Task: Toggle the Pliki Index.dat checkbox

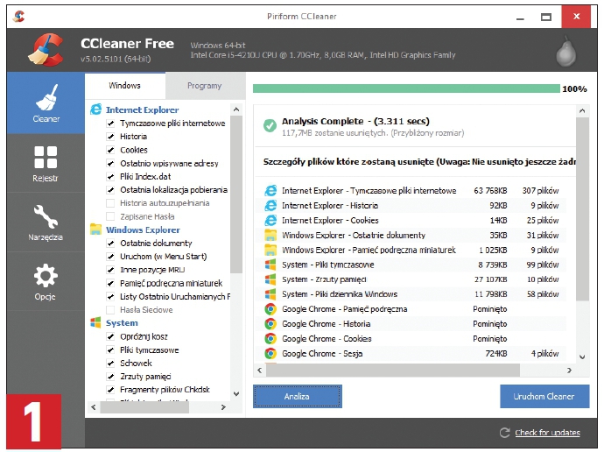Action: (x=110, y=176)
